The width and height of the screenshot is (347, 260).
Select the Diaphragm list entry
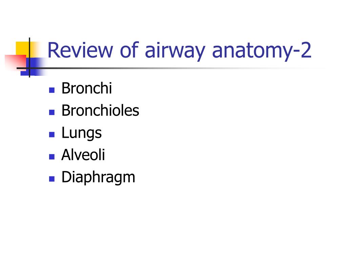click(x=98, y=177)
